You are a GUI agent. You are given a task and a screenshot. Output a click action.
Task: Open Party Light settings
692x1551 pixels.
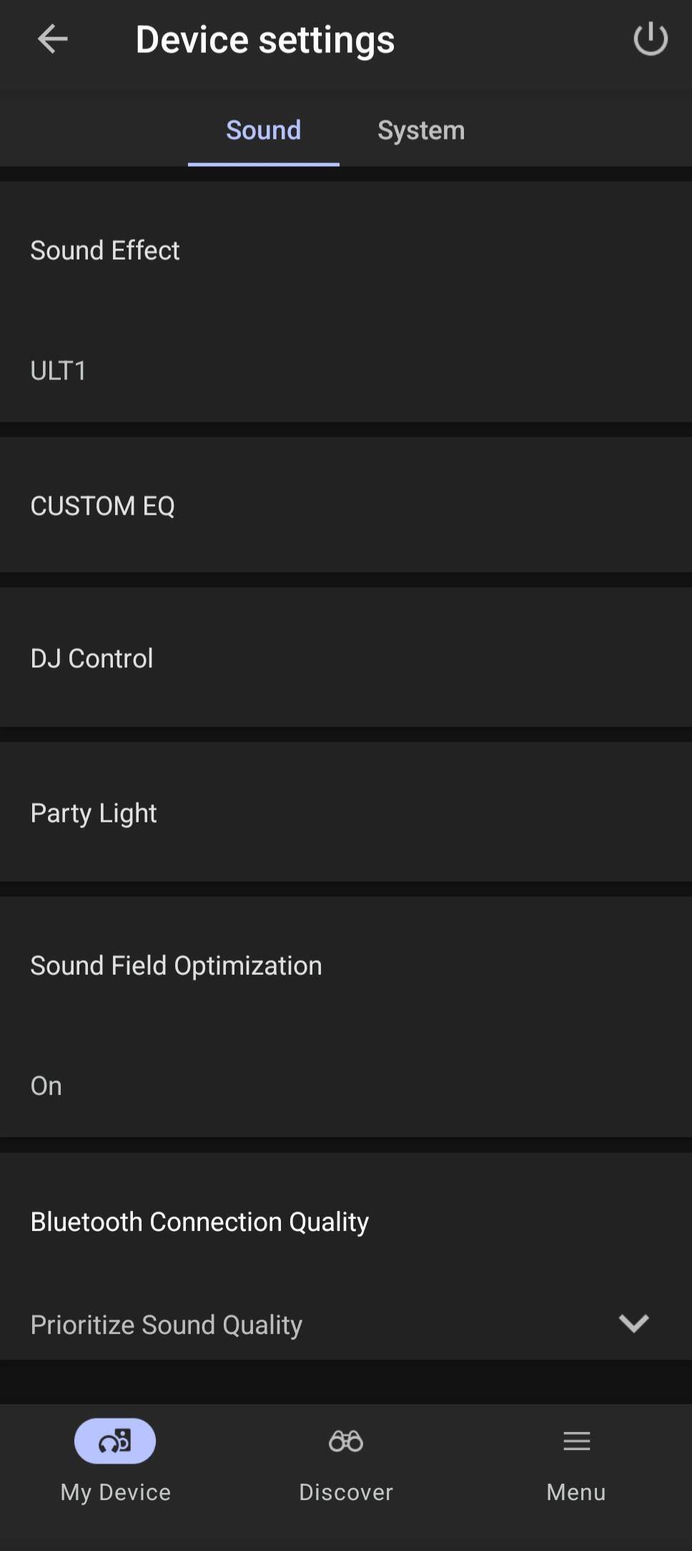[x=94, y=813]
